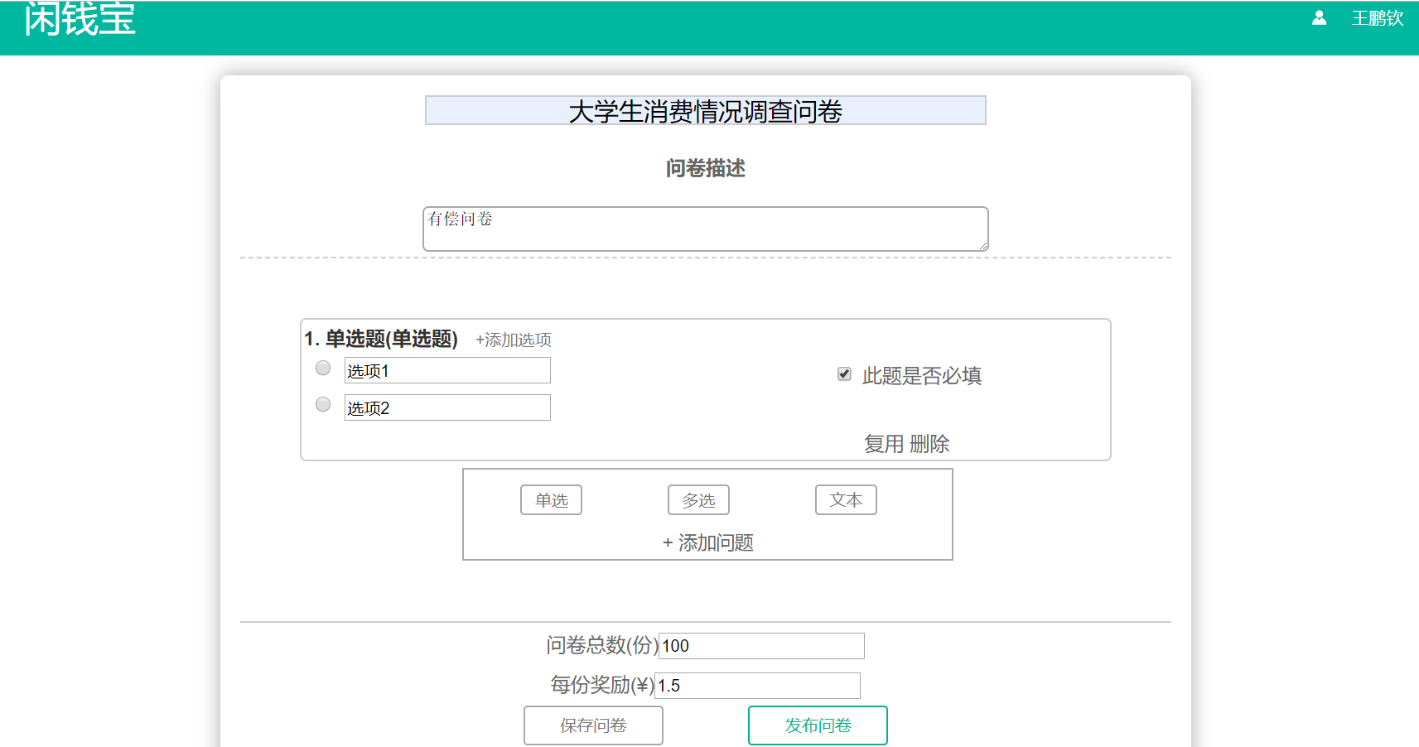Add a 多选 multiple-choice question
The image size is (1419, 747).
tap(698, 500)
